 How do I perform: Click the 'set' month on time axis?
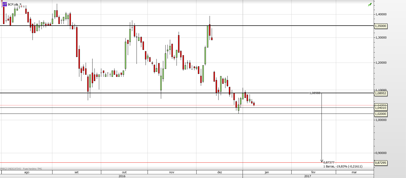(x=77, y=172)
